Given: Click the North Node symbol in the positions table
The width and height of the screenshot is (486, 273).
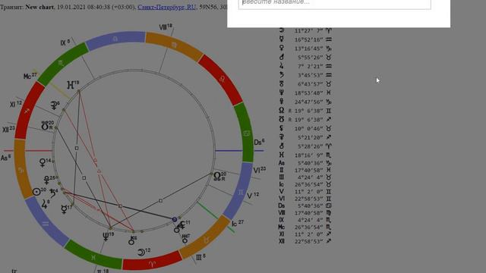Looking at the screenshot, I should pyautogui.click(x=282, y=110).
